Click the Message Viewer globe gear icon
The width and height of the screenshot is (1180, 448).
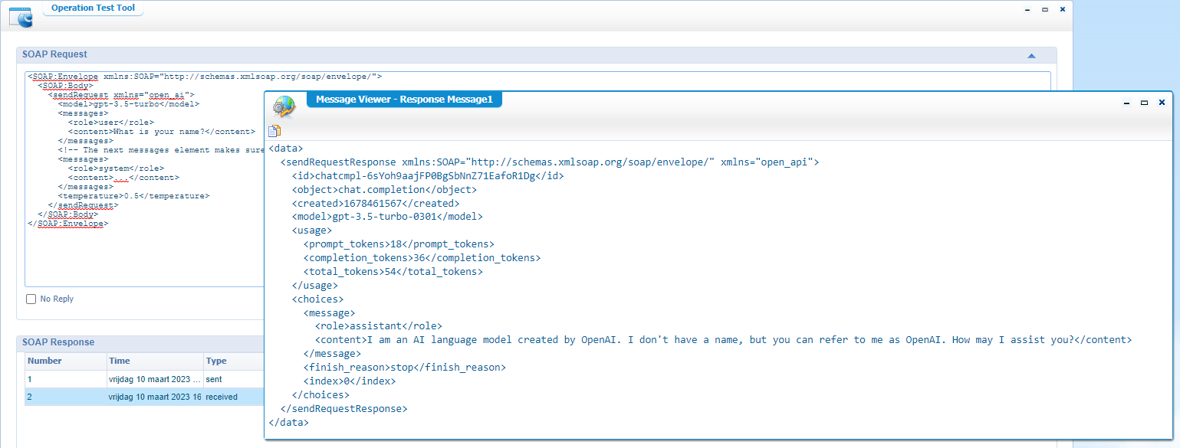(284, 106)
